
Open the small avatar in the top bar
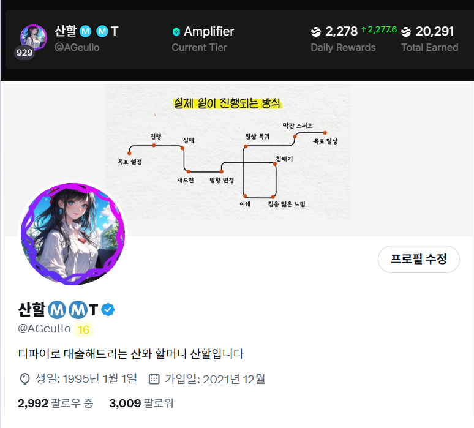tap(34, 38)
